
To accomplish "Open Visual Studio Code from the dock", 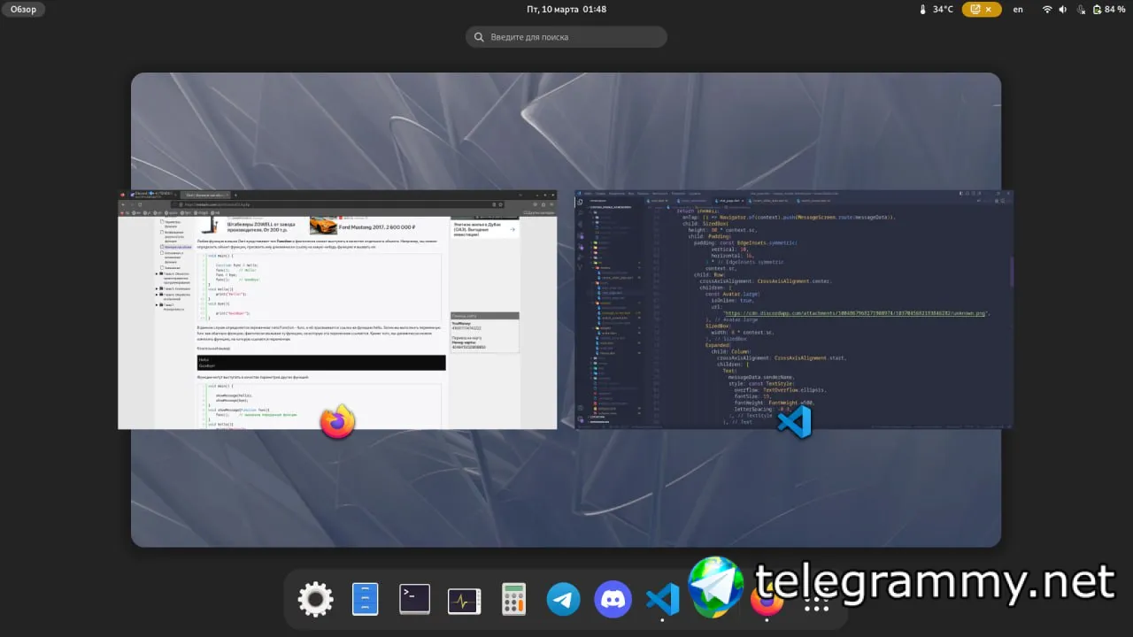I will click(x=663, y=600).
